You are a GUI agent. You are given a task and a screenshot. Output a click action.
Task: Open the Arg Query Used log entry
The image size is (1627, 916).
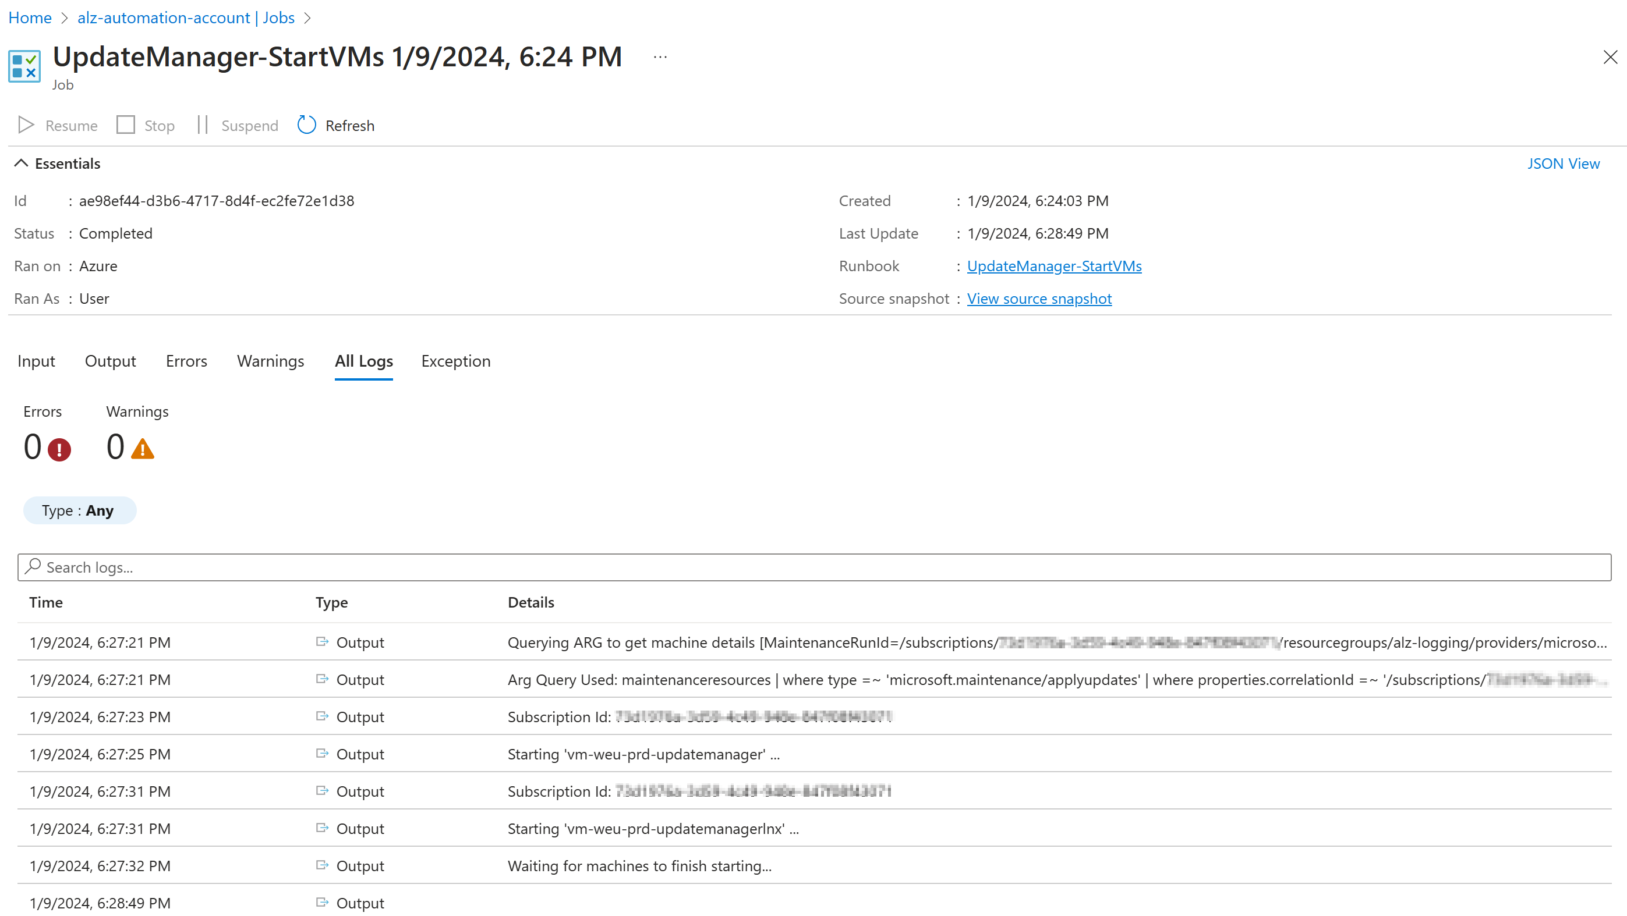1057,679
